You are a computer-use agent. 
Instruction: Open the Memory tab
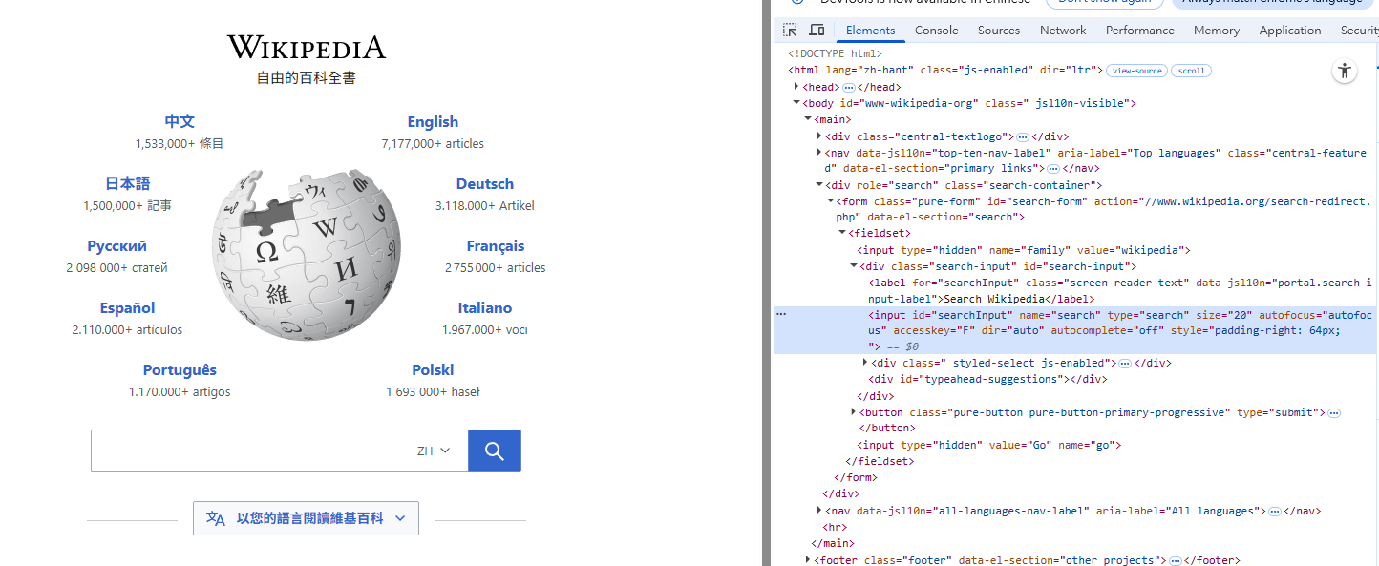[x=1217, y=31]
